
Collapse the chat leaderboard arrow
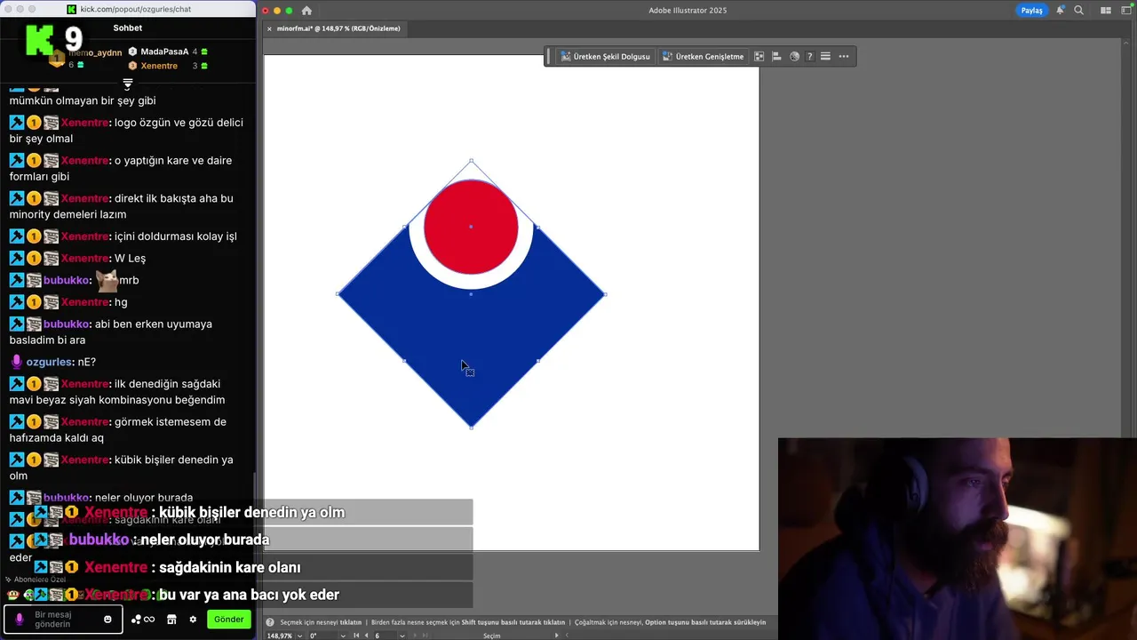pos(128,83)
